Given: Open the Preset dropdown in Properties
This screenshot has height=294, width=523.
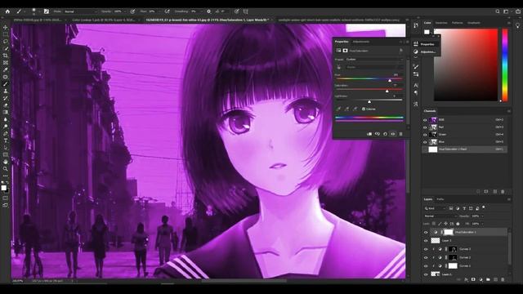Looking at the screenshot, I should 374,60.
